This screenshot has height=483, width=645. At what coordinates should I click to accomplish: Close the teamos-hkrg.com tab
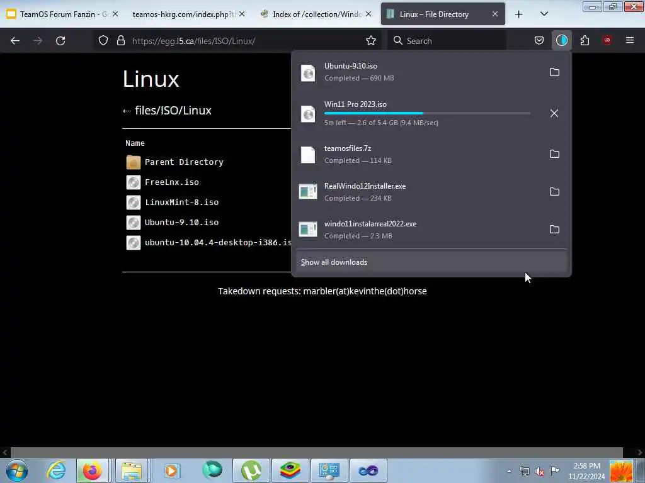pos(242,14)
